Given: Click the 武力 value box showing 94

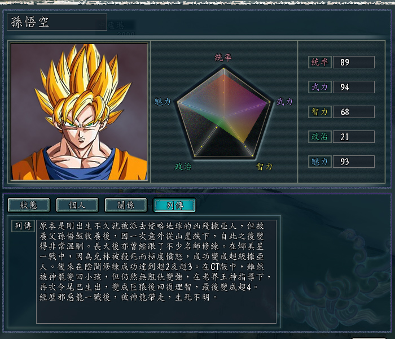Looking at the screenshot, I should click(x=354, y=87).
